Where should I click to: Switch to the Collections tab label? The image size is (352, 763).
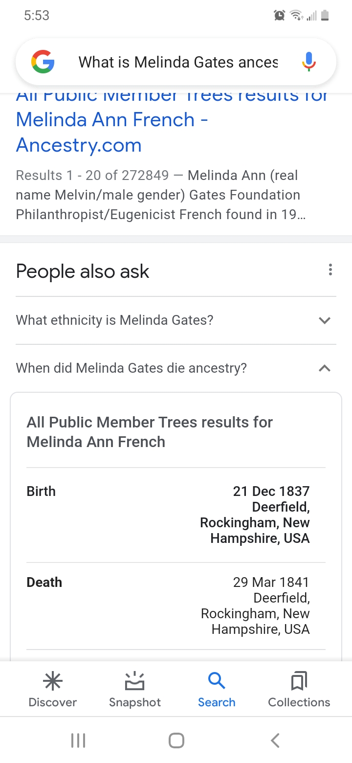click(x=299, y=702)
